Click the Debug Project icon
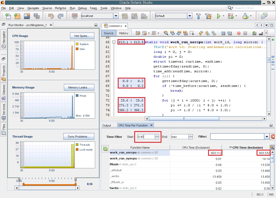The height and width of the screenshot is (198, 276). [231, 16]
